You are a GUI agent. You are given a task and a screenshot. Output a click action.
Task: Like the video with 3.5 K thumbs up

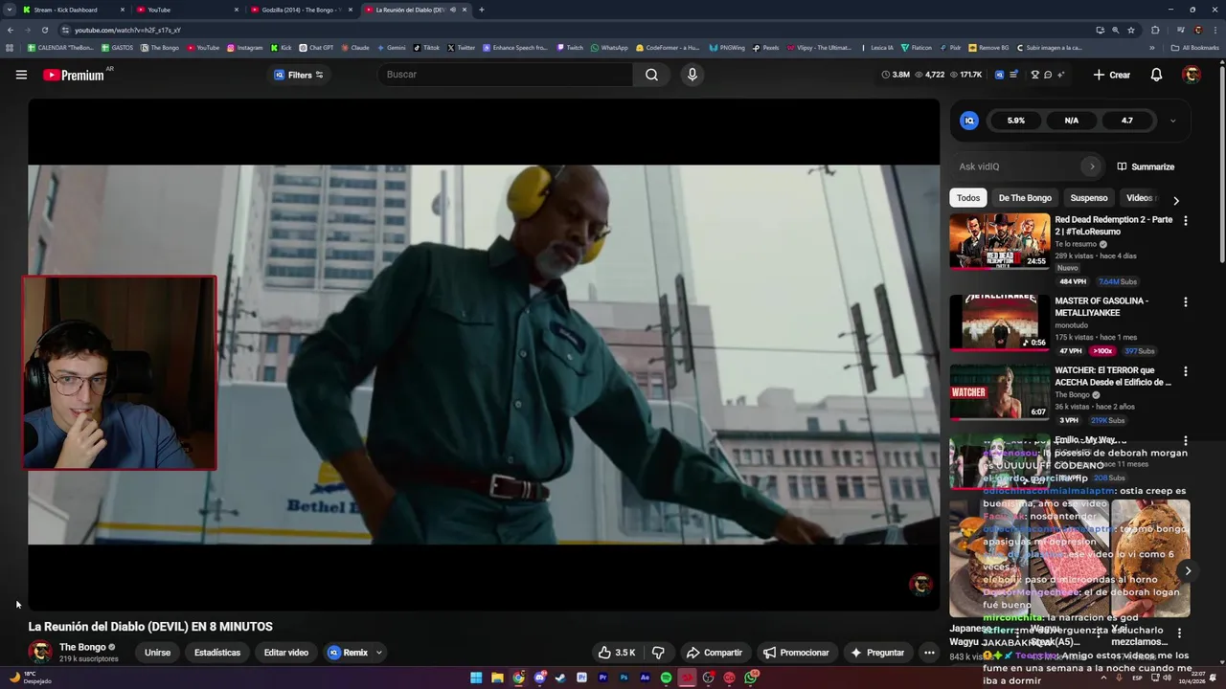(x=616, y=653)
